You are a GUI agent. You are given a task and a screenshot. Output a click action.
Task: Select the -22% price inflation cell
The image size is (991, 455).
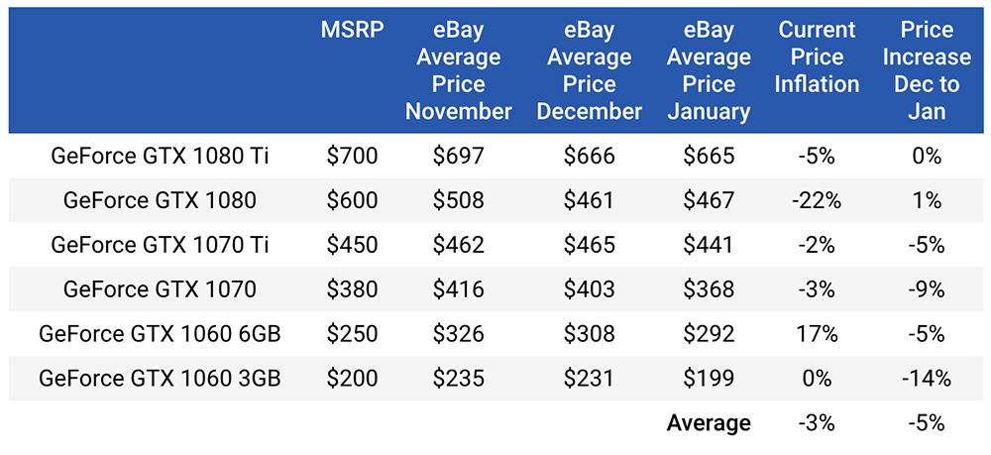pyautogui.click(x=817, y=200)
